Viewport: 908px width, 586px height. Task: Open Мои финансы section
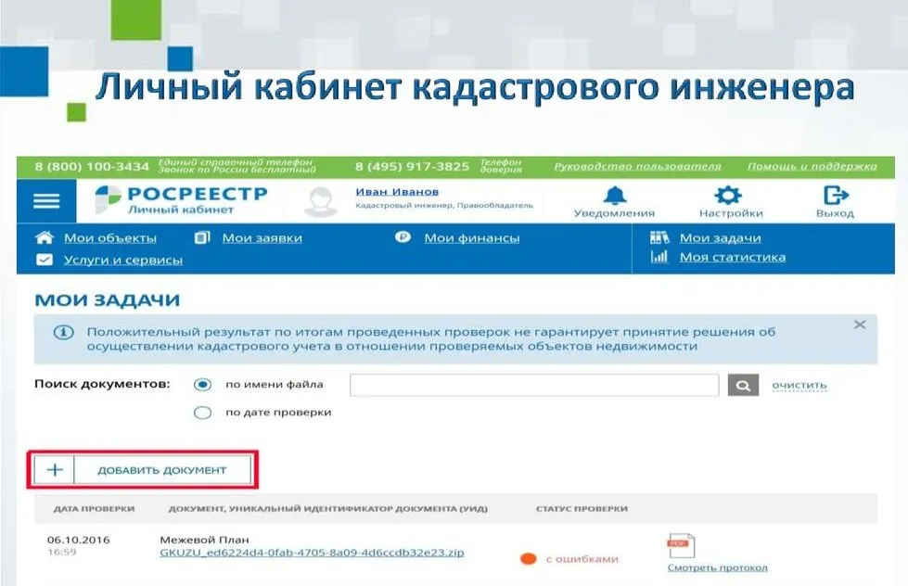coord(471,238)
